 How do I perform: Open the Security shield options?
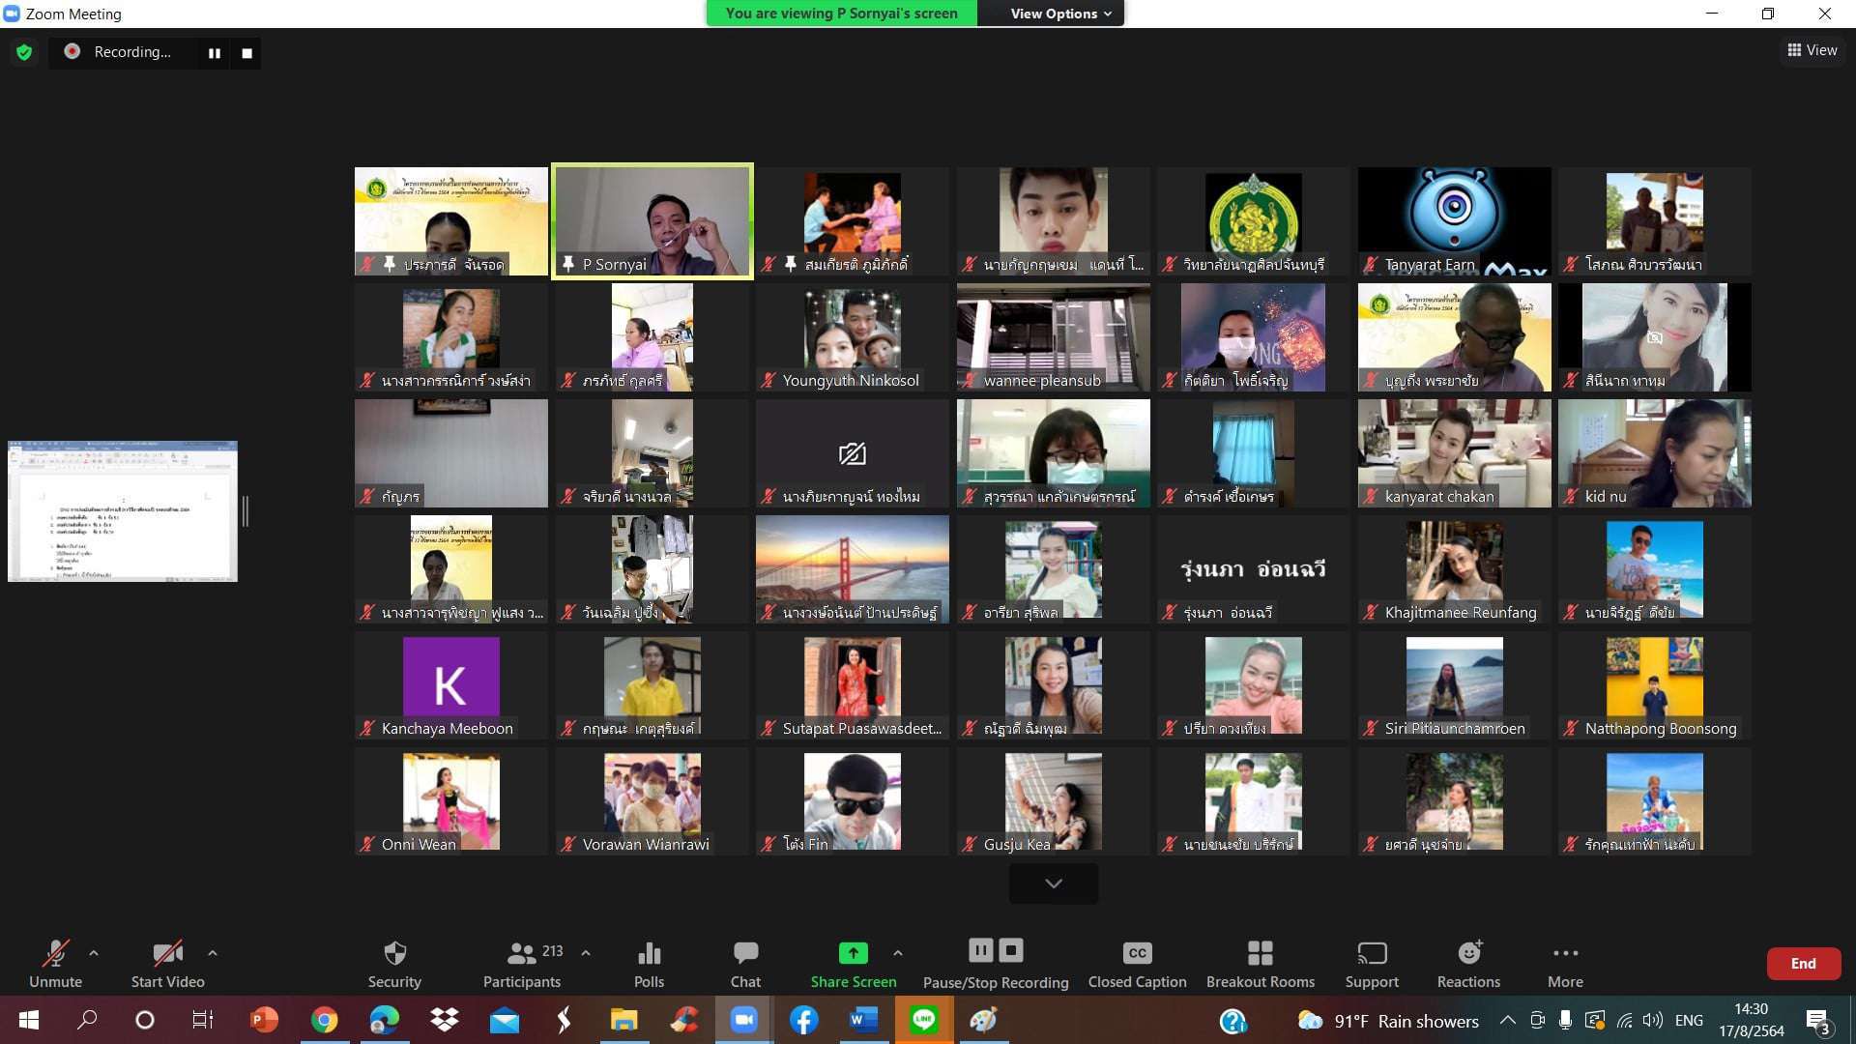[394, 963]
